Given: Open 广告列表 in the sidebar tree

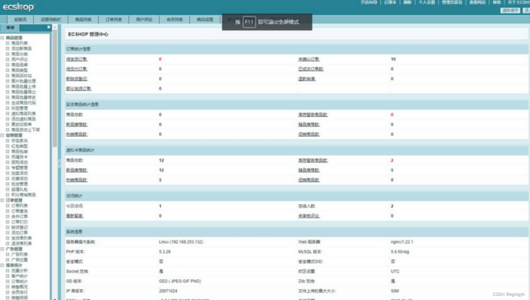Looking at the screenshot, I should pos(19,254).
